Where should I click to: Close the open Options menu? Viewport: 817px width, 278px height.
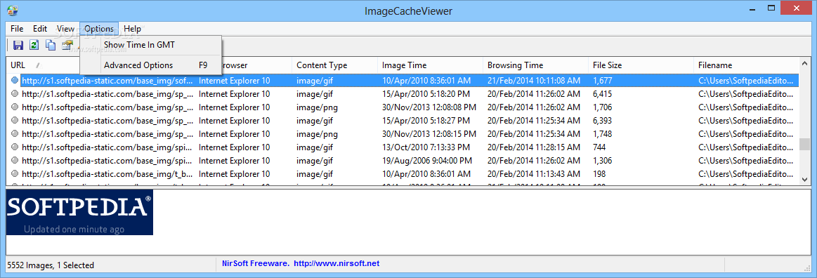tap(99, 29)
